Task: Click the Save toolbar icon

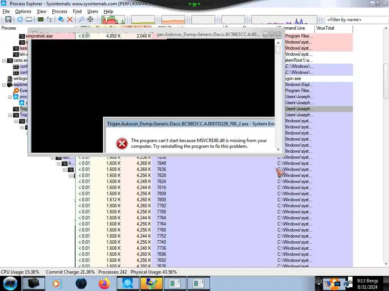Action: tap(8, 19)
